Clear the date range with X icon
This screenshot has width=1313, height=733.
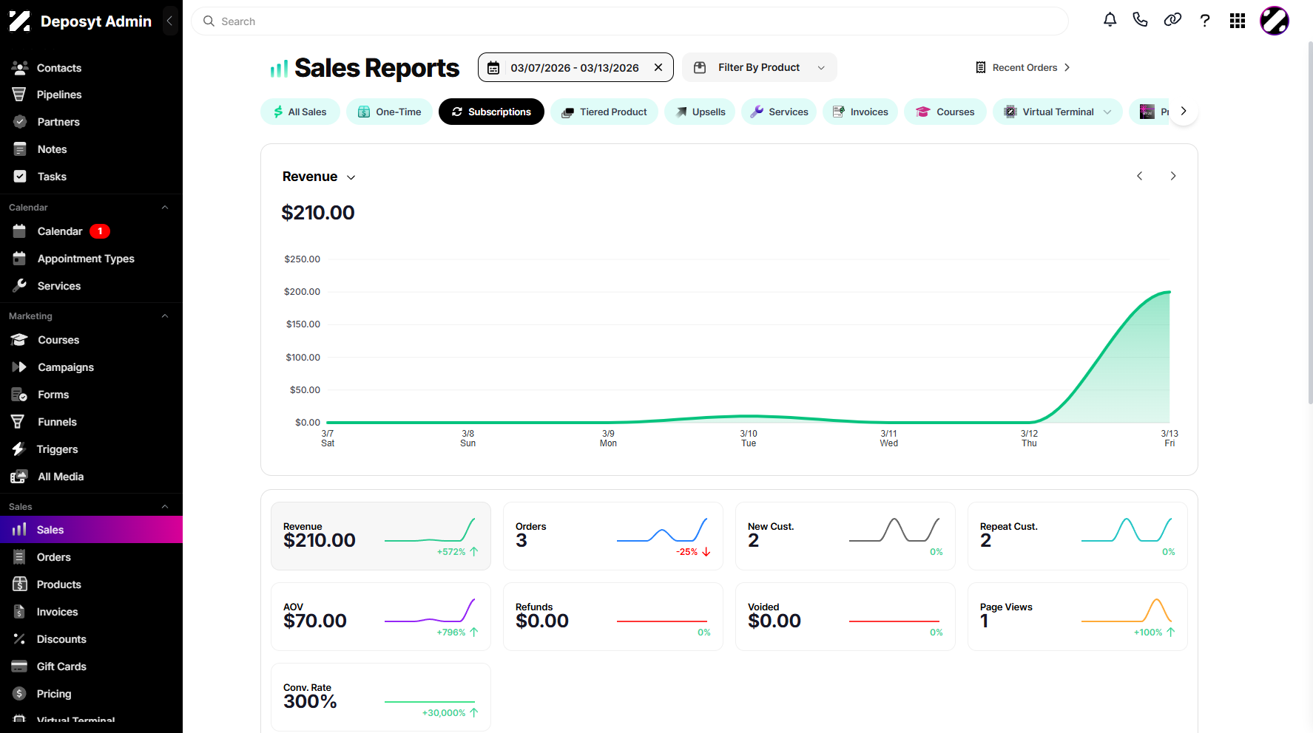click(x=658, y=67)
